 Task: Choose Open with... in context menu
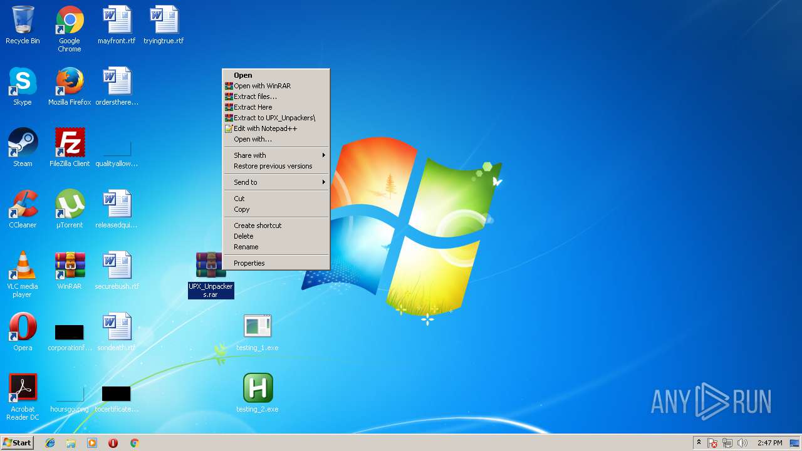coord(276,139)
